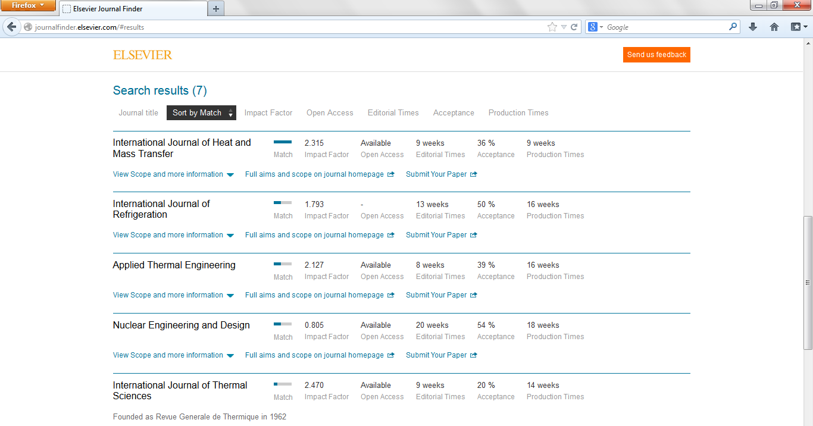Click the Applied Thermal Engineering match bar
The height and width of the screenshot is (426, 813).
tap(283, 264)
